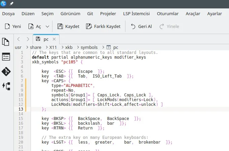229x151 pixels.
Task: Click brokenbar on line 20
Action: [150, 142]
